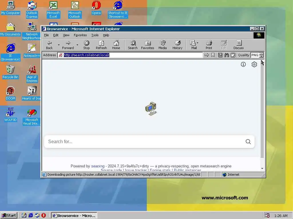
Task: Click the bookmark ribbon icon in address bar
Action: pyautogui.click(x=213, y=55)
